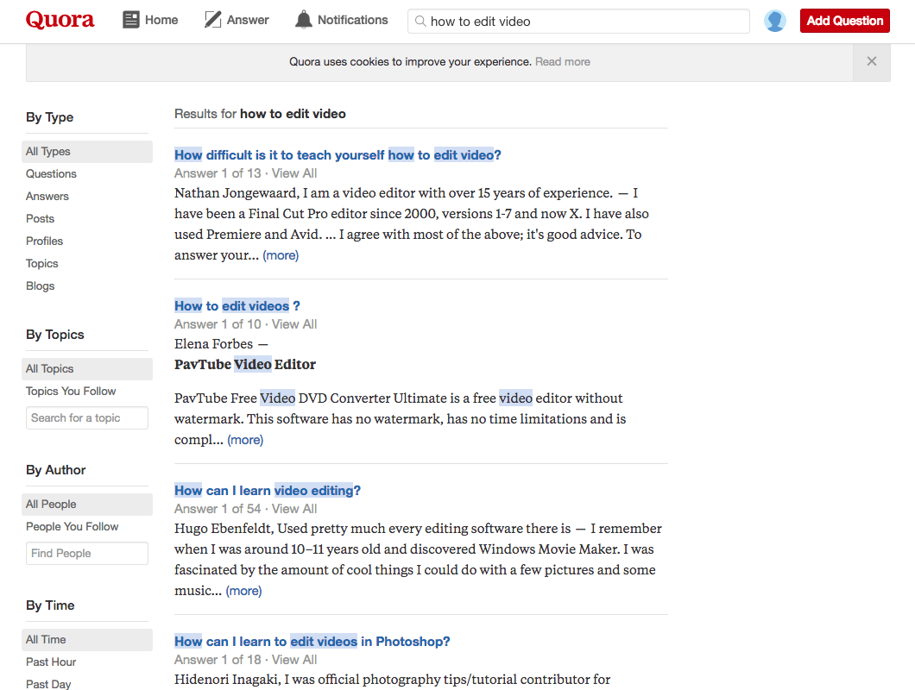
Task: Click the Answer pencil icon
Action: (212, 20)
